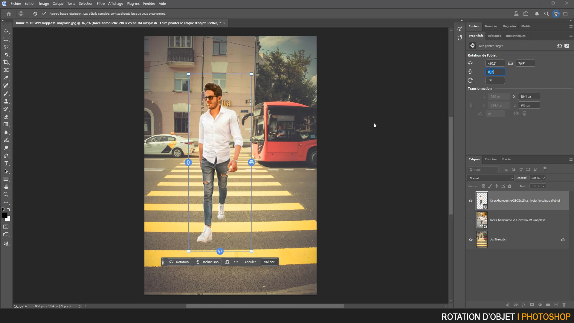Click the Valider button
Viewport: 574px width, 323px height.
click(x=269, y=262)
